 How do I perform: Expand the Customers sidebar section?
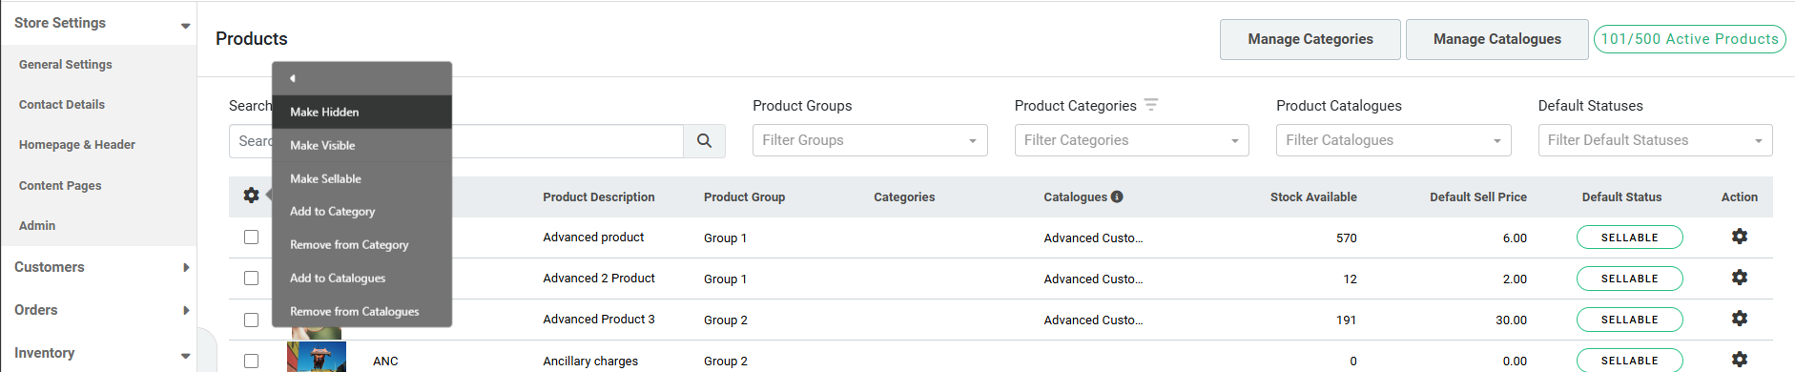click(98, 267)
